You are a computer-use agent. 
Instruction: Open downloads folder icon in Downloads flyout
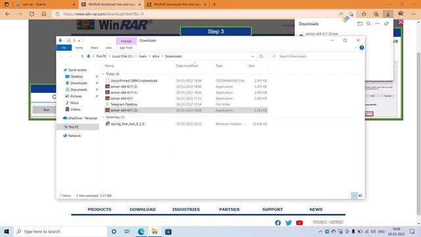point(360,24)
